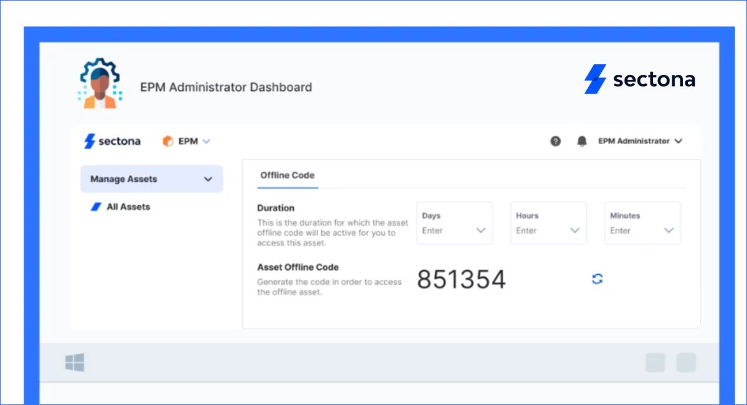Select the Offline Code tab
Screen dimensions: 747x405
288,175
